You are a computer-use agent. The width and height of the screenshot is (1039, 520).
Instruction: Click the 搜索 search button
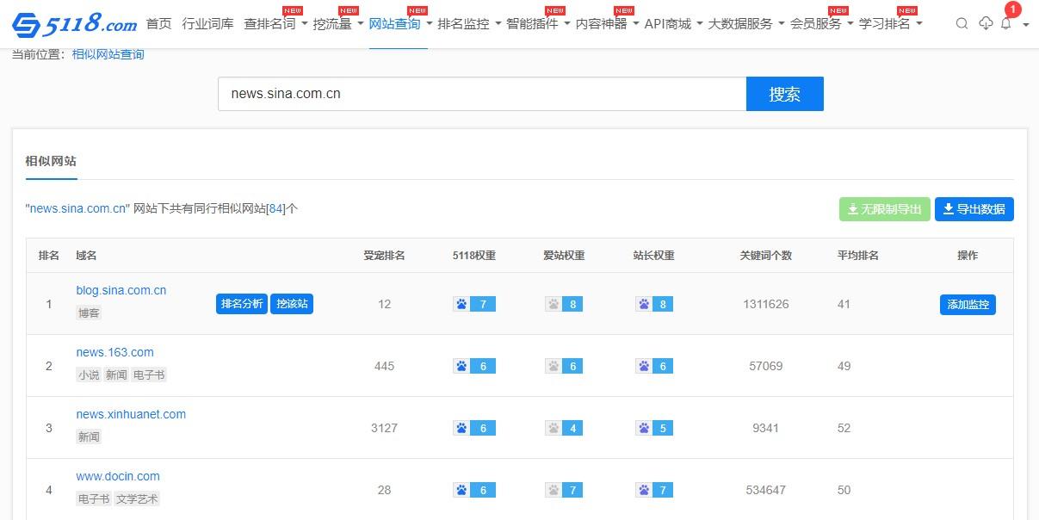(x=785, y=94)
